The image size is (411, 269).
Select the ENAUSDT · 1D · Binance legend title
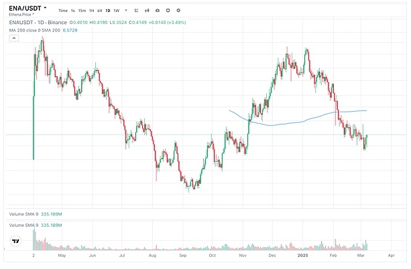[x=38, y=23]
